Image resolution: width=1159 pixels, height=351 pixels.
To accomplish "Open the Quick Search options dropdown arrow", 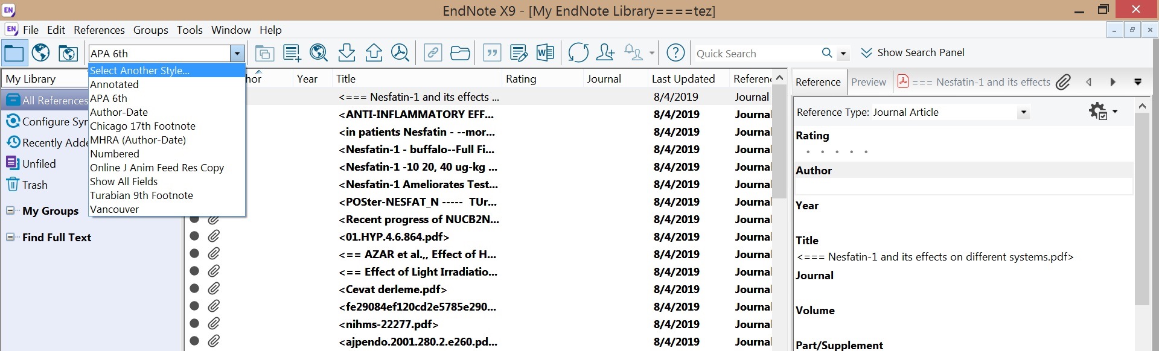I will (843, 54).
